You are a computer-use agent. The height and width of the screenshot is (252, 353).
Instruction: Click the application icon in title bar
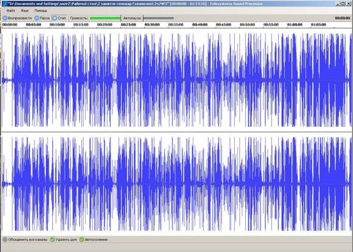(4, 4)
